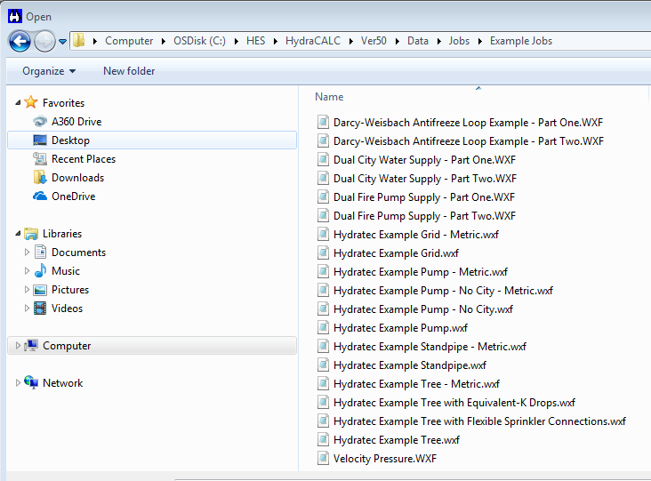The height and width of the screenshot is (481, 651).
Task: Select Downloads in Favorites
Action: [77, 178]
